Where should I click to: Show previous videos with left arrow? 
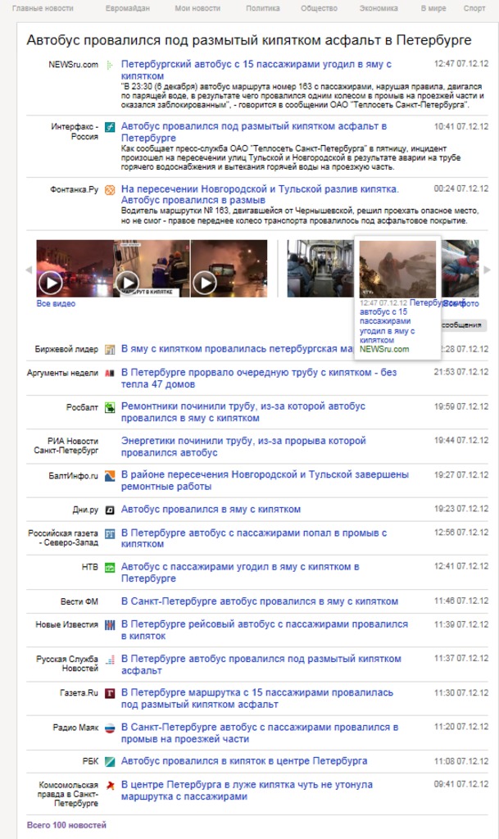[29, 270]
